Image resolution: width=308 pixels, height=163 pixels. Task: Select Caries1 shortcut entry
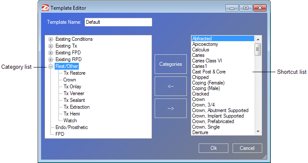[x=200, y=66]
